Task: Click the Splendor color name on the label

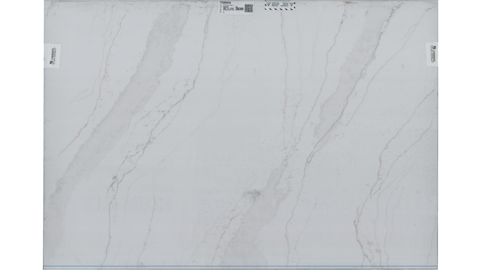Action: click(226, 7)
